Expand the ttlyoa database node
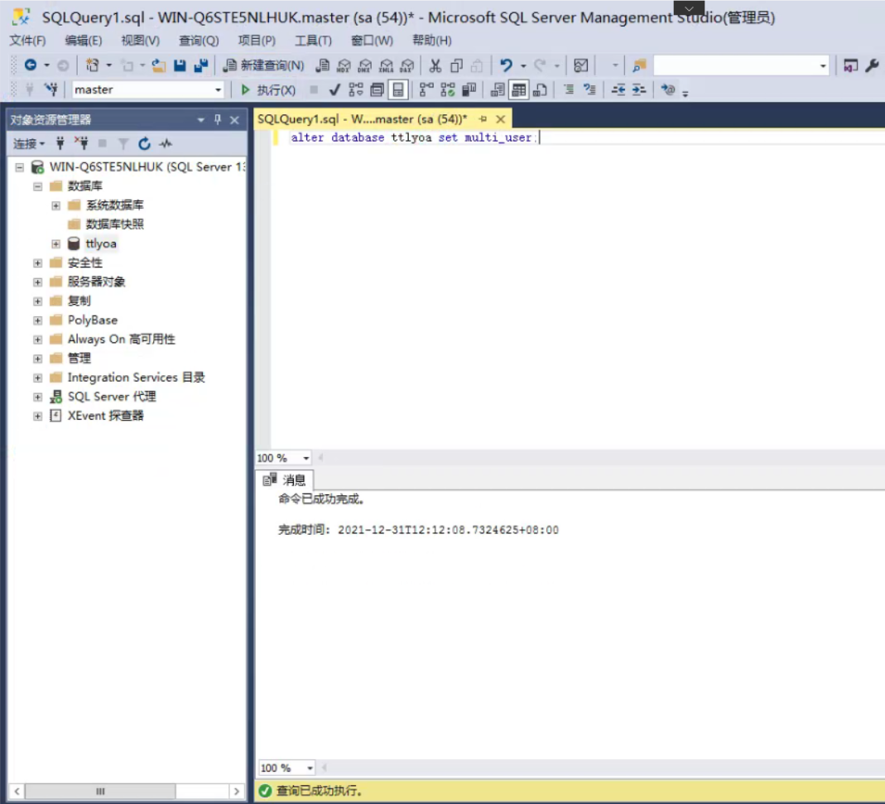The width and height of the screenshot is (885, 804). tap(55, 244)
